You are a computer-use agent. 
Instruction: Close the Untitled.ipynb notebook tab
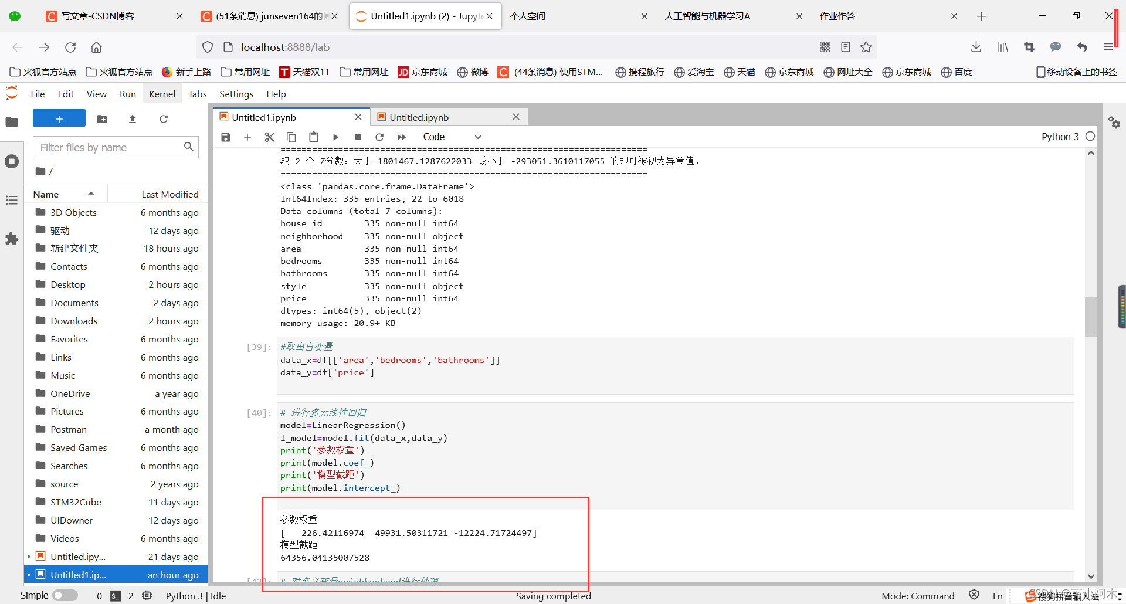pyautogui.click(x=516, y=117)
